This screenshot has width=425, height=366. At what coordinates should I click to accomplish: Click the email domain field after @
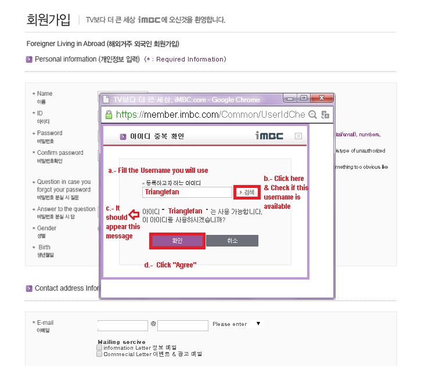182,325
